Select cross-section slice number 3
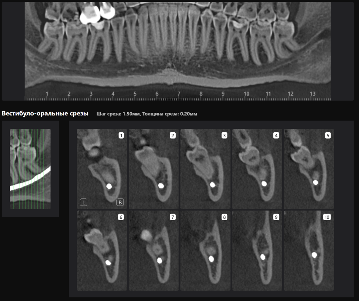The height and width of the screenshot is (301, 359). 205,169
